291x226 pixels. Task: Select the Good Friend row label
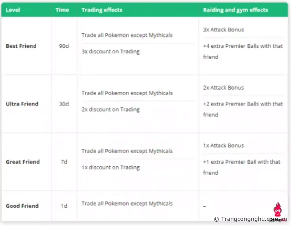tap(22, 206)
